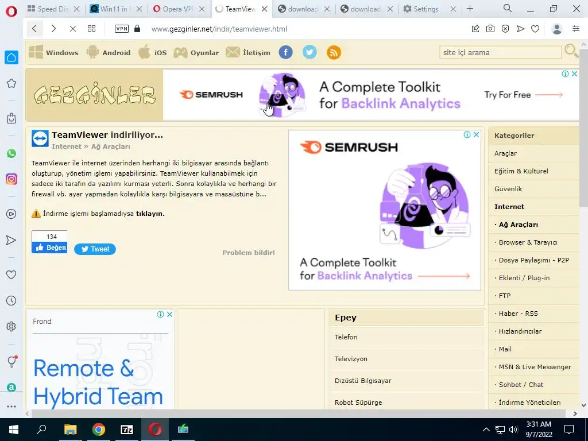The height and width of the screenshot is (441, 588).
Task: Toggle the VPN badge in address bar
Action: coord(122,29)
